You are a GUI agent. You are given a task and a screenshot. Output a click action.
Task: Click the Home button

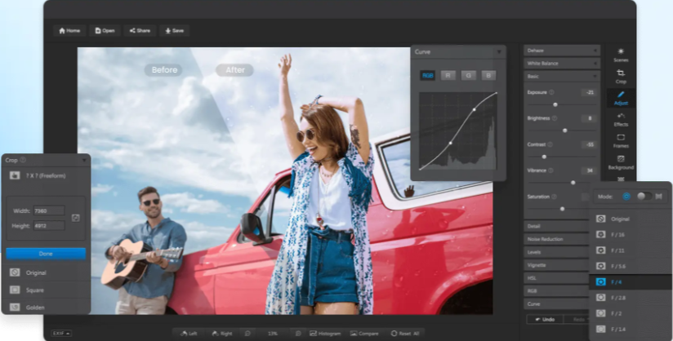(69, 30)
